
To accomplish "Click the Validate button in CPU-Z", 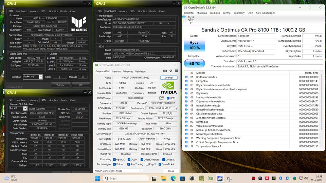I will [x=60, y=85].
